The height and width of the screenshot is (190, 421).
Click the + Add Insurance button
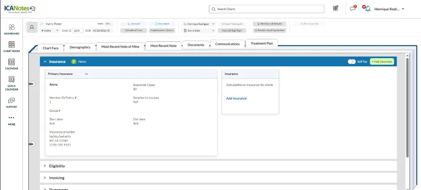382,61
